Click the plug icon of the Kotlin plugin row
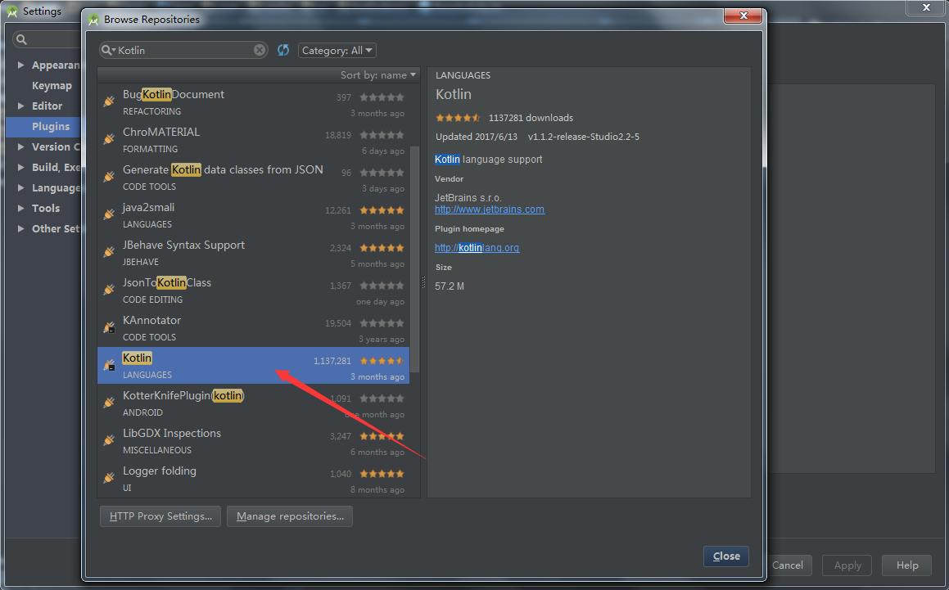Image resolution: width=949 pixels, height=590 pixels. click(109, 365)
